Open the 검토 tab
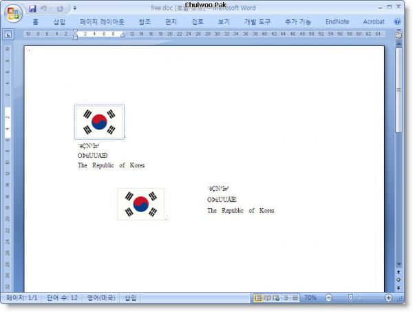 tap(198, 22)
